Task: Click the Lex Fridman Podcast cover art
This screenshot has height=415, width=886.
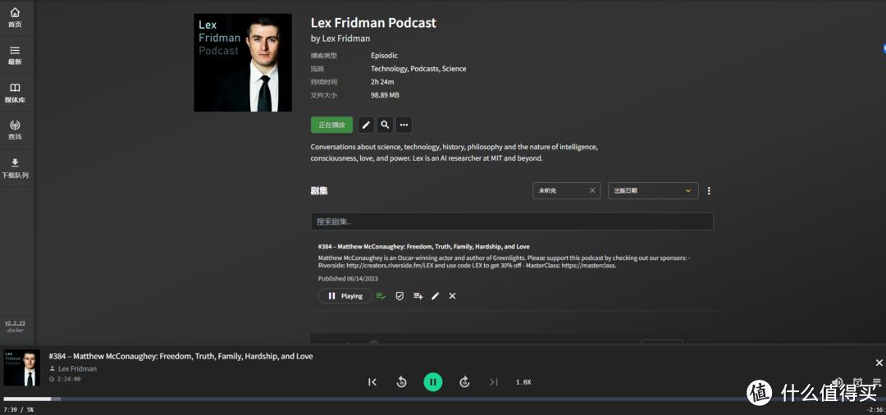Action: coord(243,62)
